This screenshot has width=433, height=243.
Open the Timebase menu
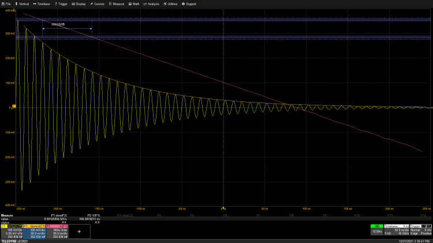(42, 3)
